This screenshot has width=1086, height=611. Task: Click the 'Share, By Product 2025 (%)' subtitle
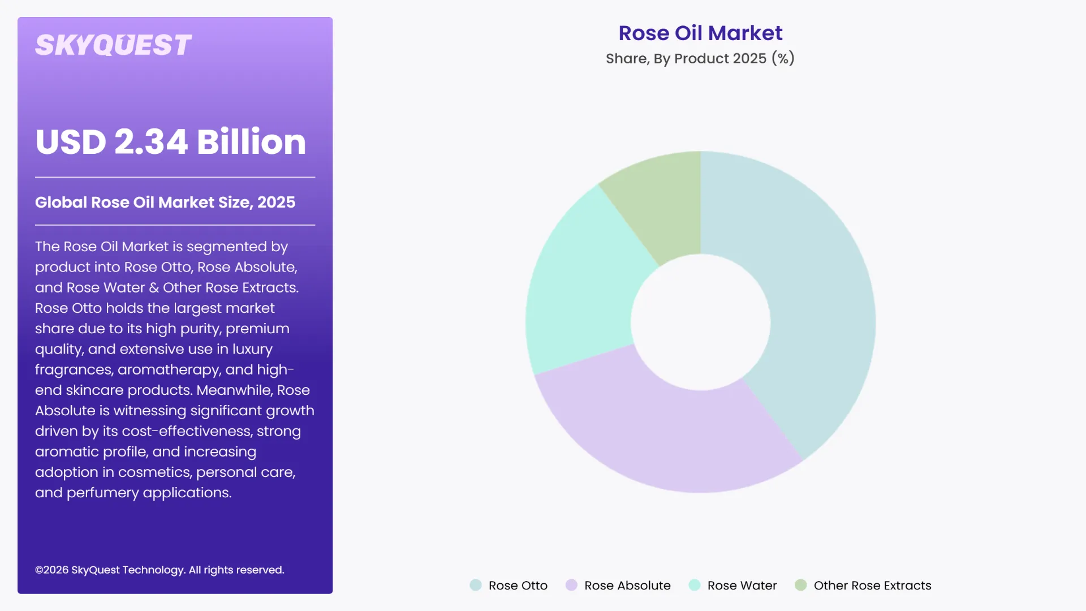coord(700,58)
